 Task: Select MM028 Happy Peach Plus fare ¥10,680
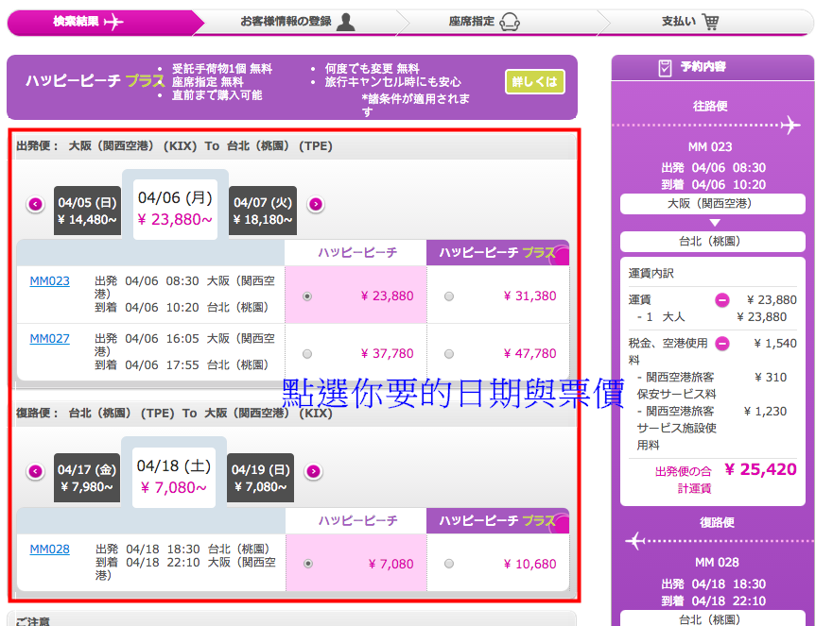click(449, 564)
